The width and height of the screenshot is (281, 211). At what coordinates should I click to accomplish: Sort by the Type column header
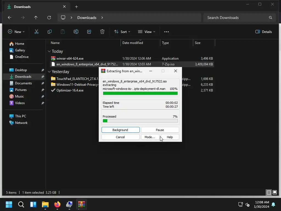pos(165,43)
